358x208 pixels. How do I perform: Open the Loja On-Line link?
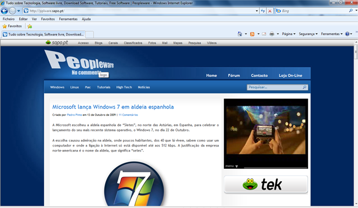coord(290,75)
